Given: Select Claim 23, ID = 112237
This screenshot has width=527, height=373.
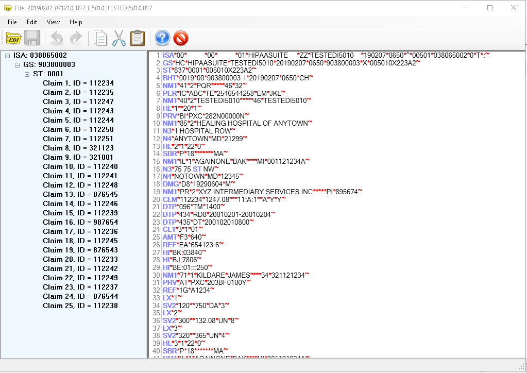Looking at the screenshot, I should [x=80, y=287].
